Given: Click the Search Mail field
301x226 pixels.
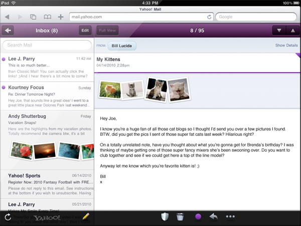Looking at the screenshot, I should click(x=47, y=46).
